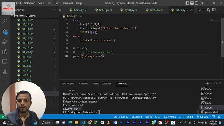Open notifications bell in status bar
This screenshot has width=224, height=126.
(x=219, y=117)
